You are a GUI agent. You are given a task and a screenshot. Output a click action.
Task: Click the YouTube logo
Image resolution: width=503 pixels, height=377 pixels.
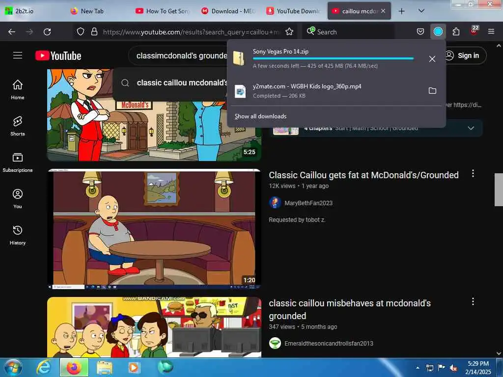click(x=58, y=55)
